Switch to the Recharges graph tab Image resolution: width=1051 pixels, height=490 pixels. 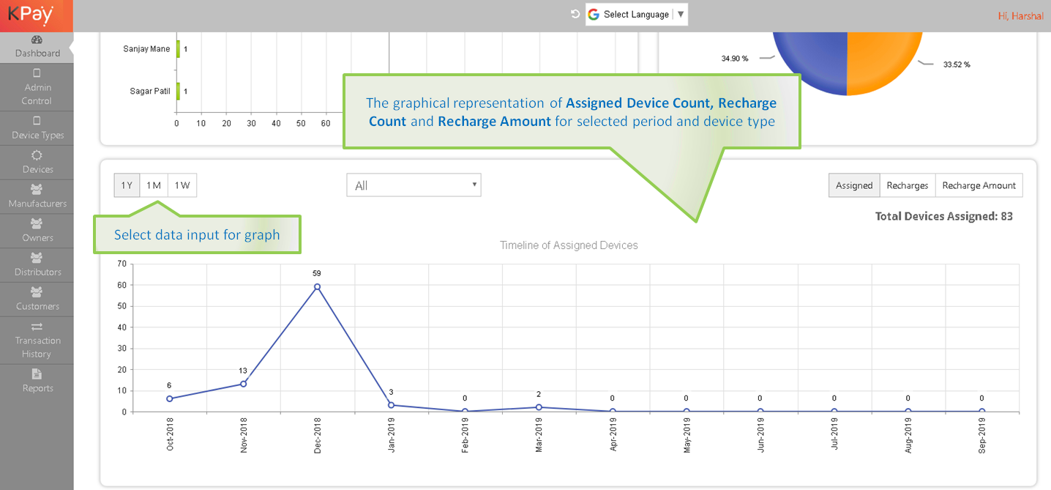907,185
